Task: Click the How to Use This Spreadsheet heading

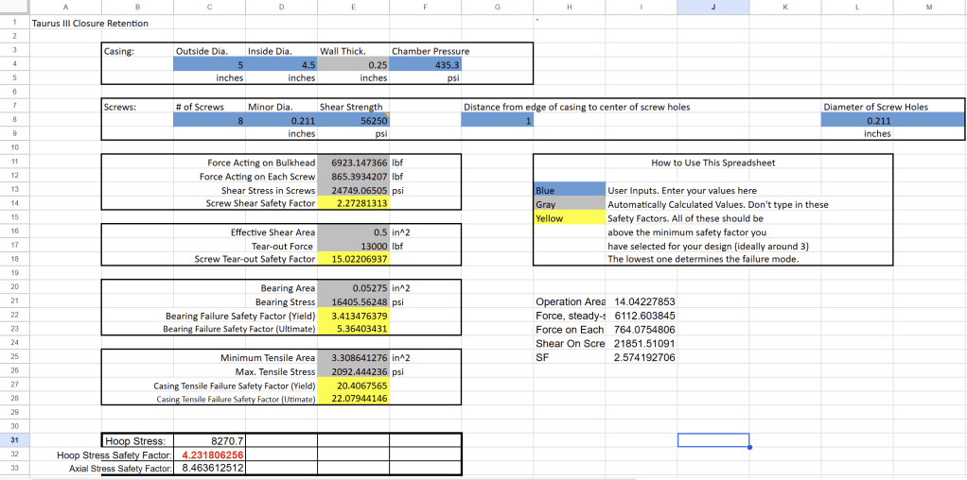Action: [712, 163]
